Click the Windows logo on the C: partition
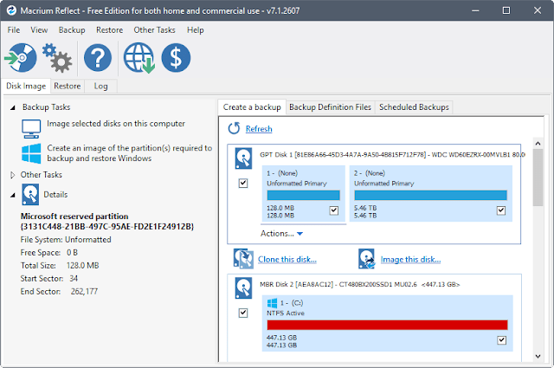Screen dimensions: 554x368 point(272,303)
